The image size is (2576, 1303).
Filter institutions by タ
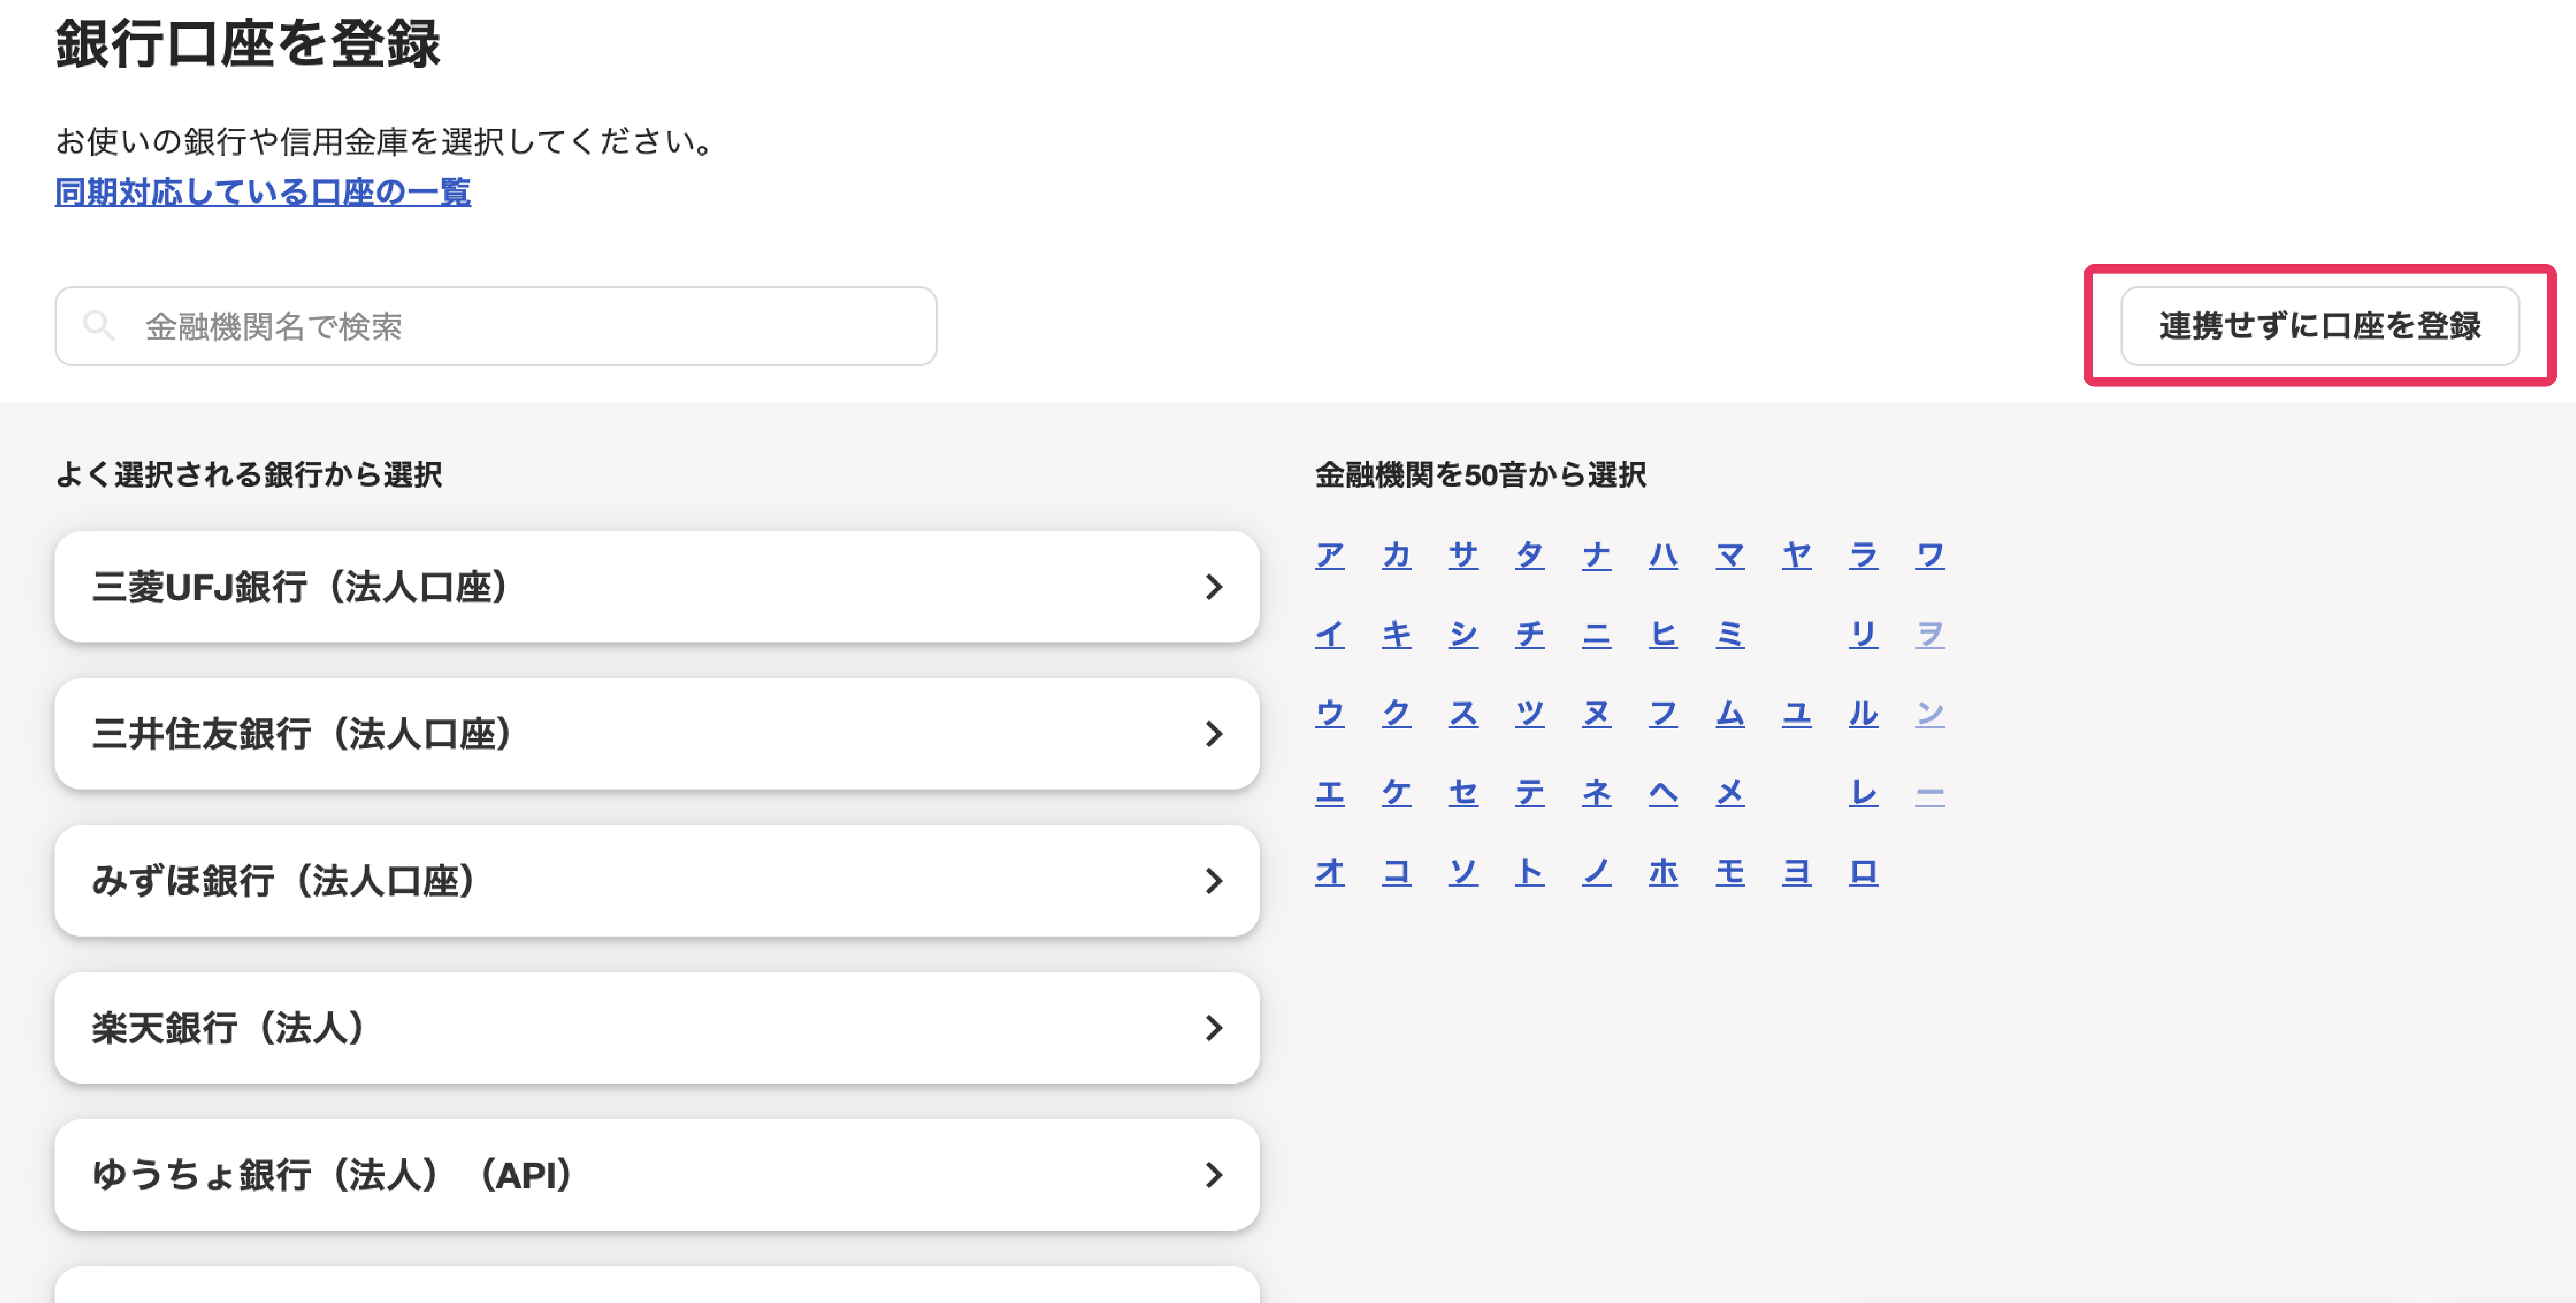(1530, 555)
